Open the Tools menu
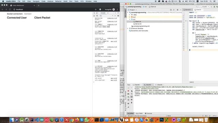This screenshot has height=123, width=218. pos(76,1)
